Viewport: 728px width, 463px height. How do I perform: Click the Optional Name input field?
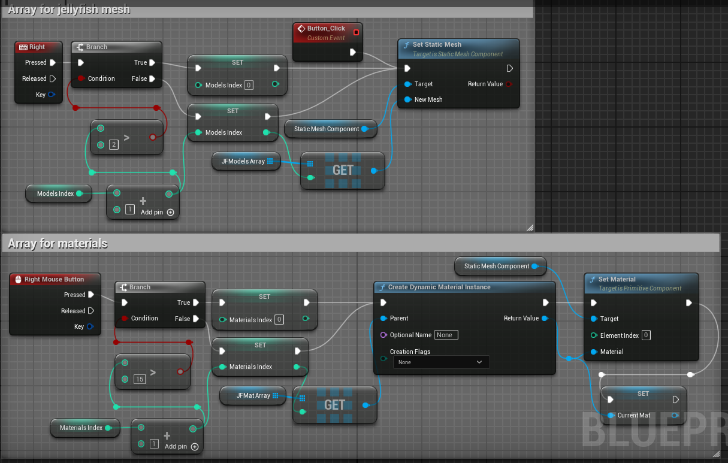tap(446, 335)
